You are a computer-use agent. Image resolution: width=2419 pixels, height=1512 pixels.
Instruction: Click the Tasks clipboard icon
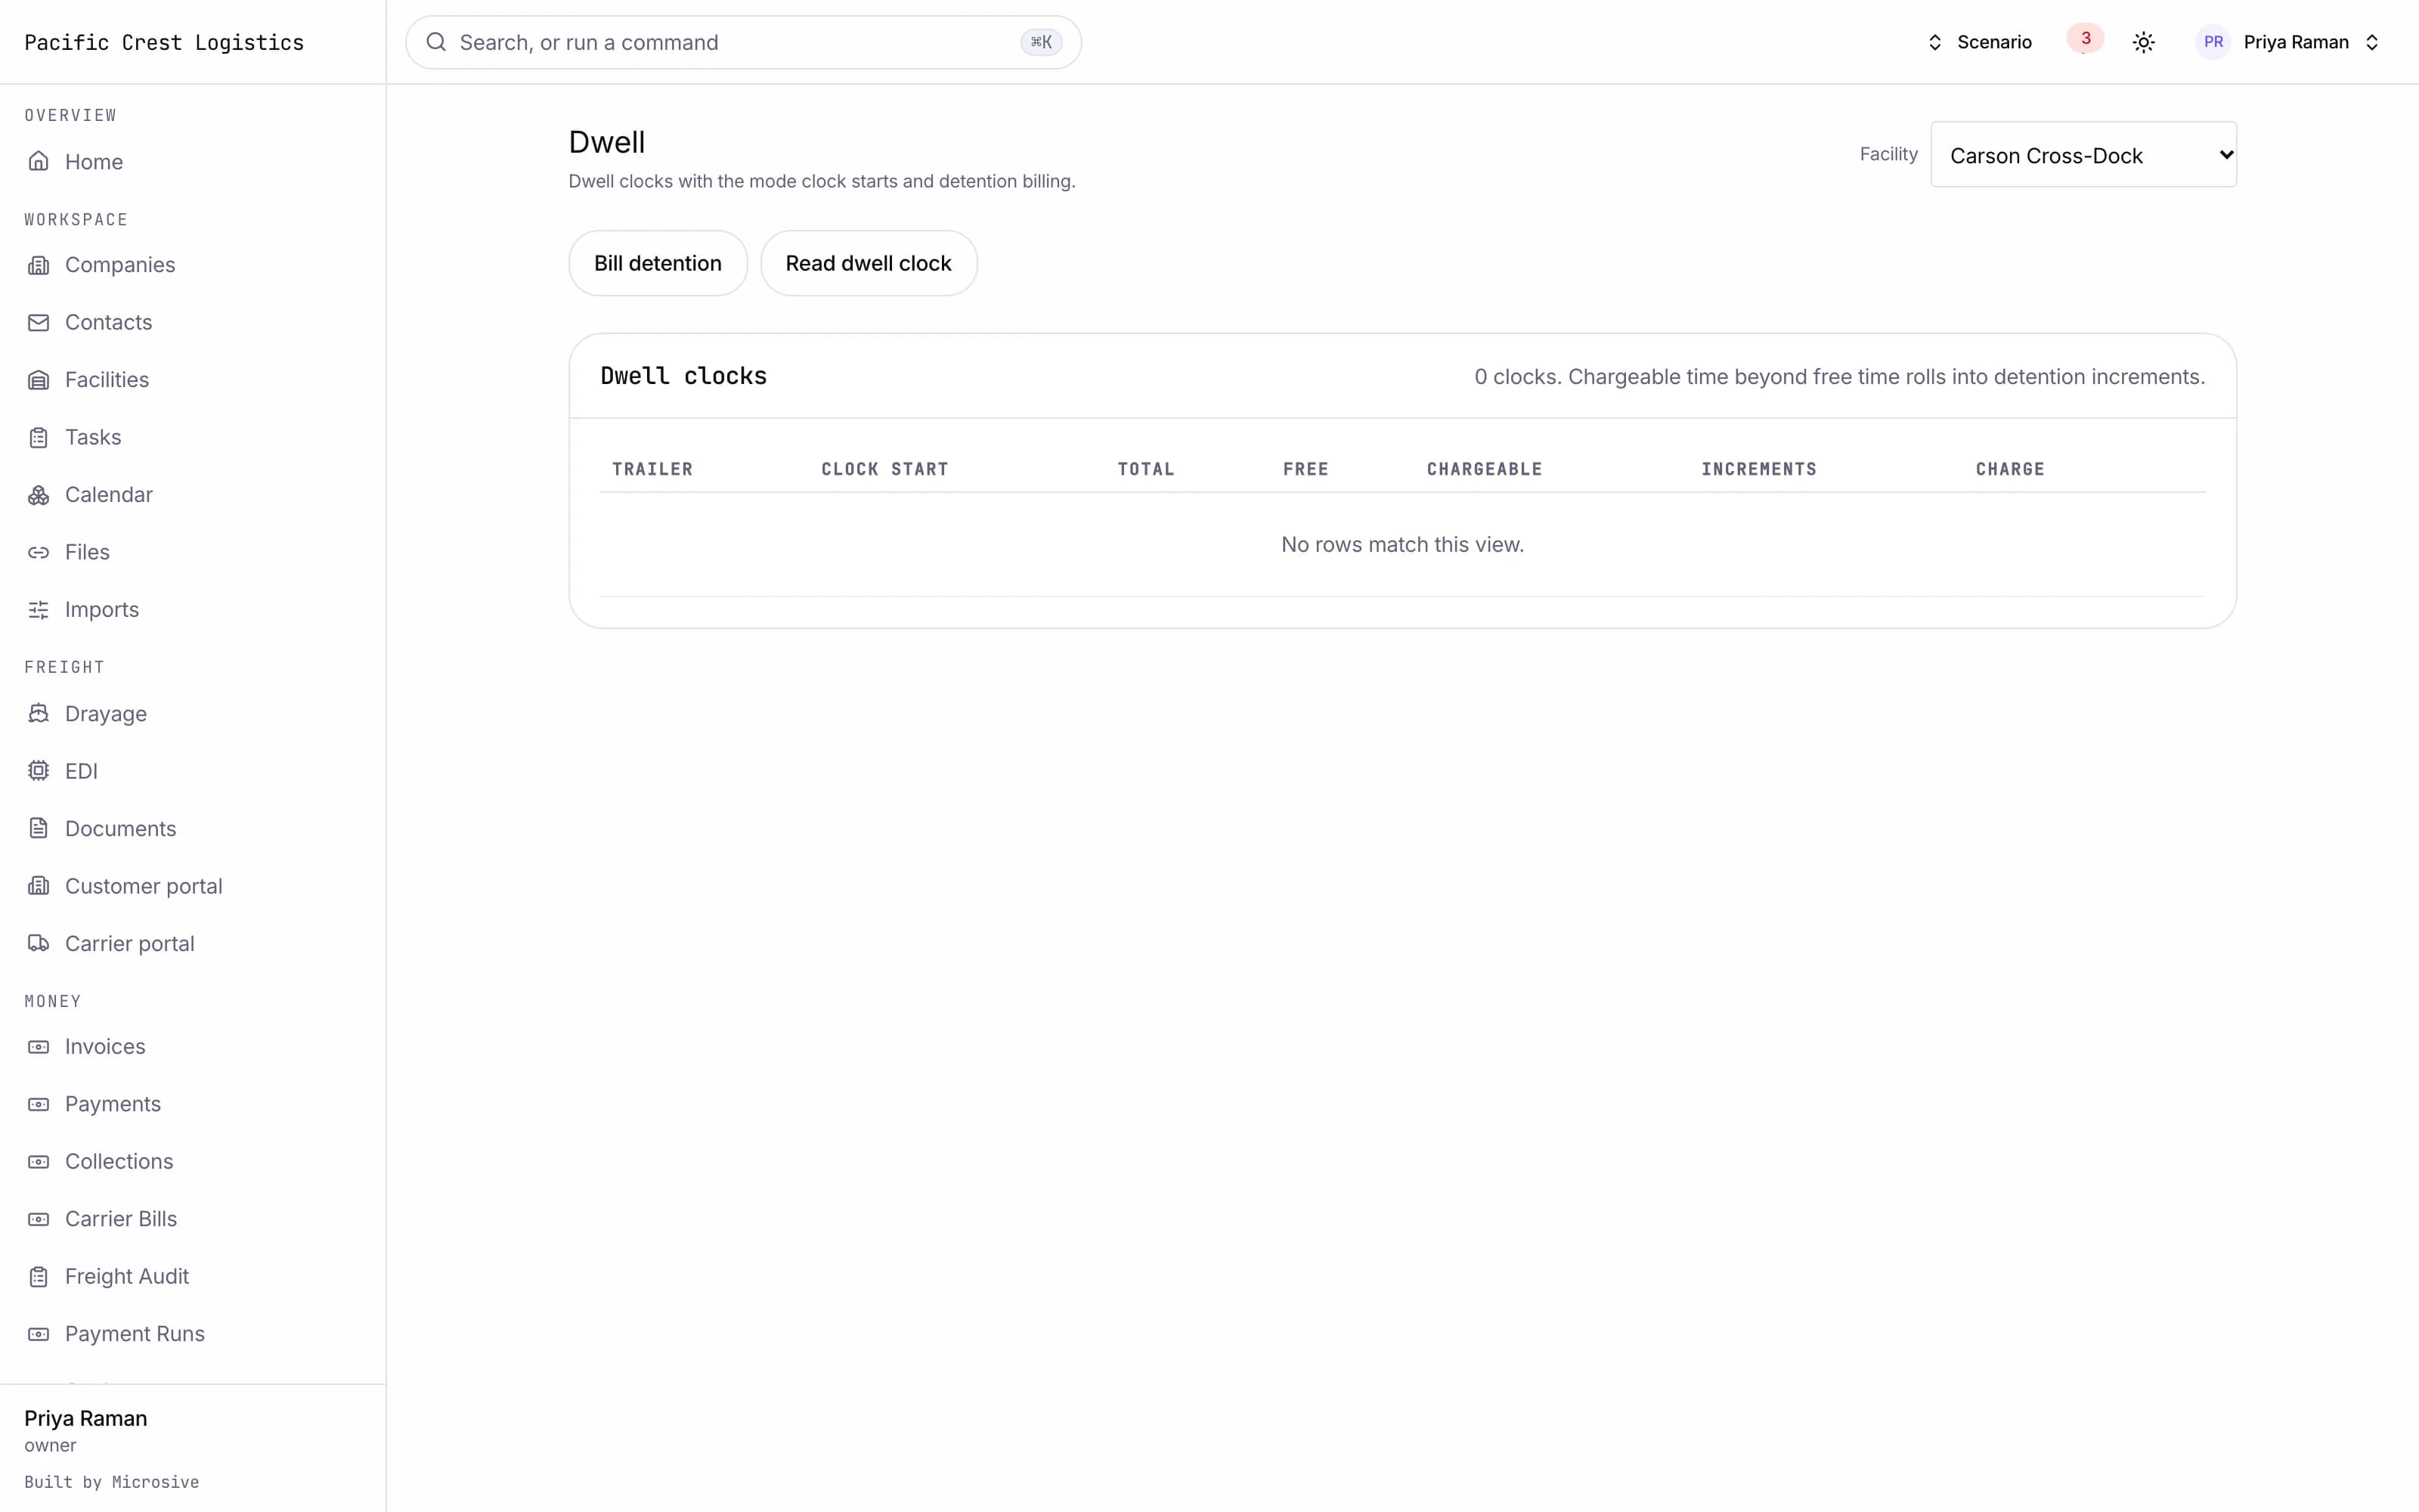coord(38,437)
